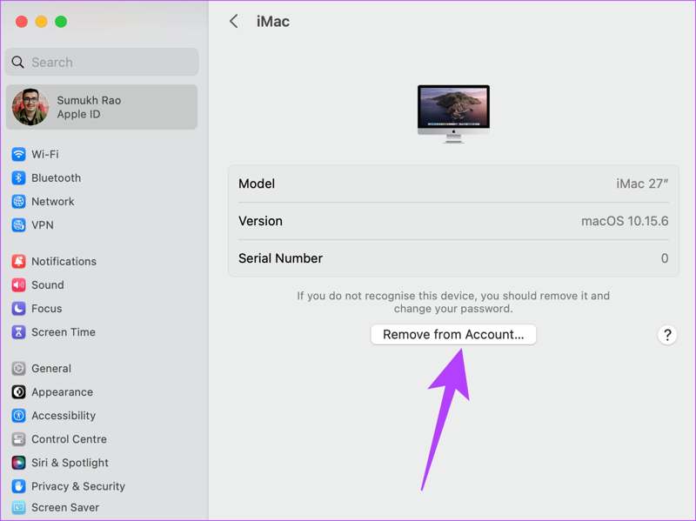Viewport: 696px width, 521px height.
Task: Click the Privacy & Security hand icon
Action: pos(18,486)
